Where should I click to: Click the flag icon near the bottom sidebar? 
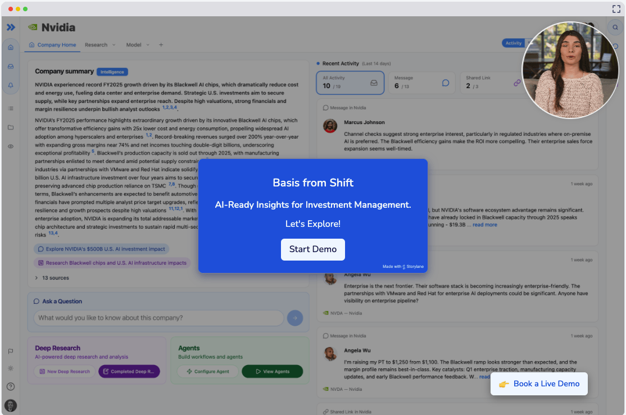tap(10, 351)
